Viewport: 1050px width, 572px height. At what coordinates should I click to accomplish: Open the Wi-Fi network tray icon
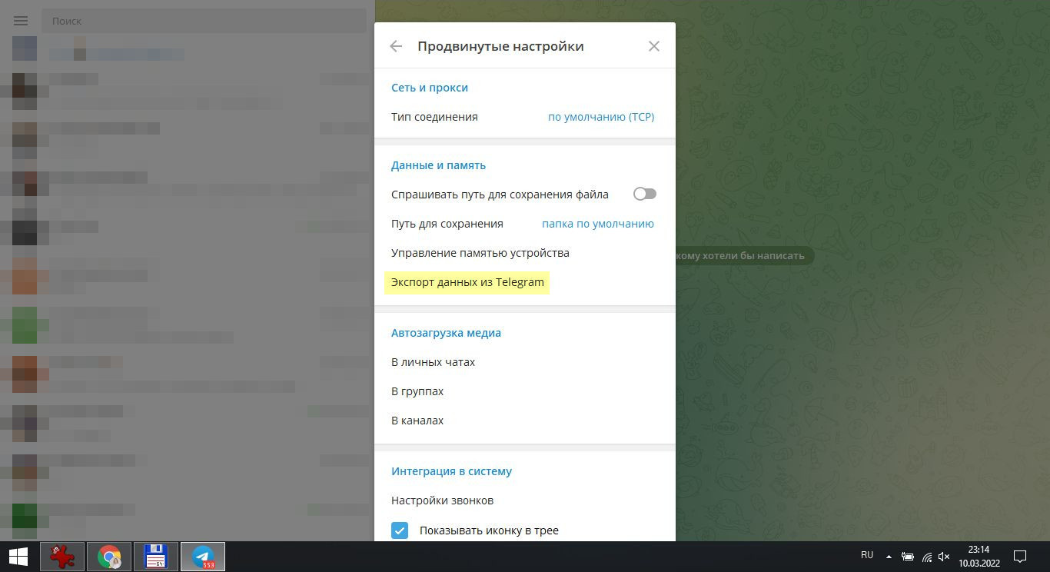[927, 556]
